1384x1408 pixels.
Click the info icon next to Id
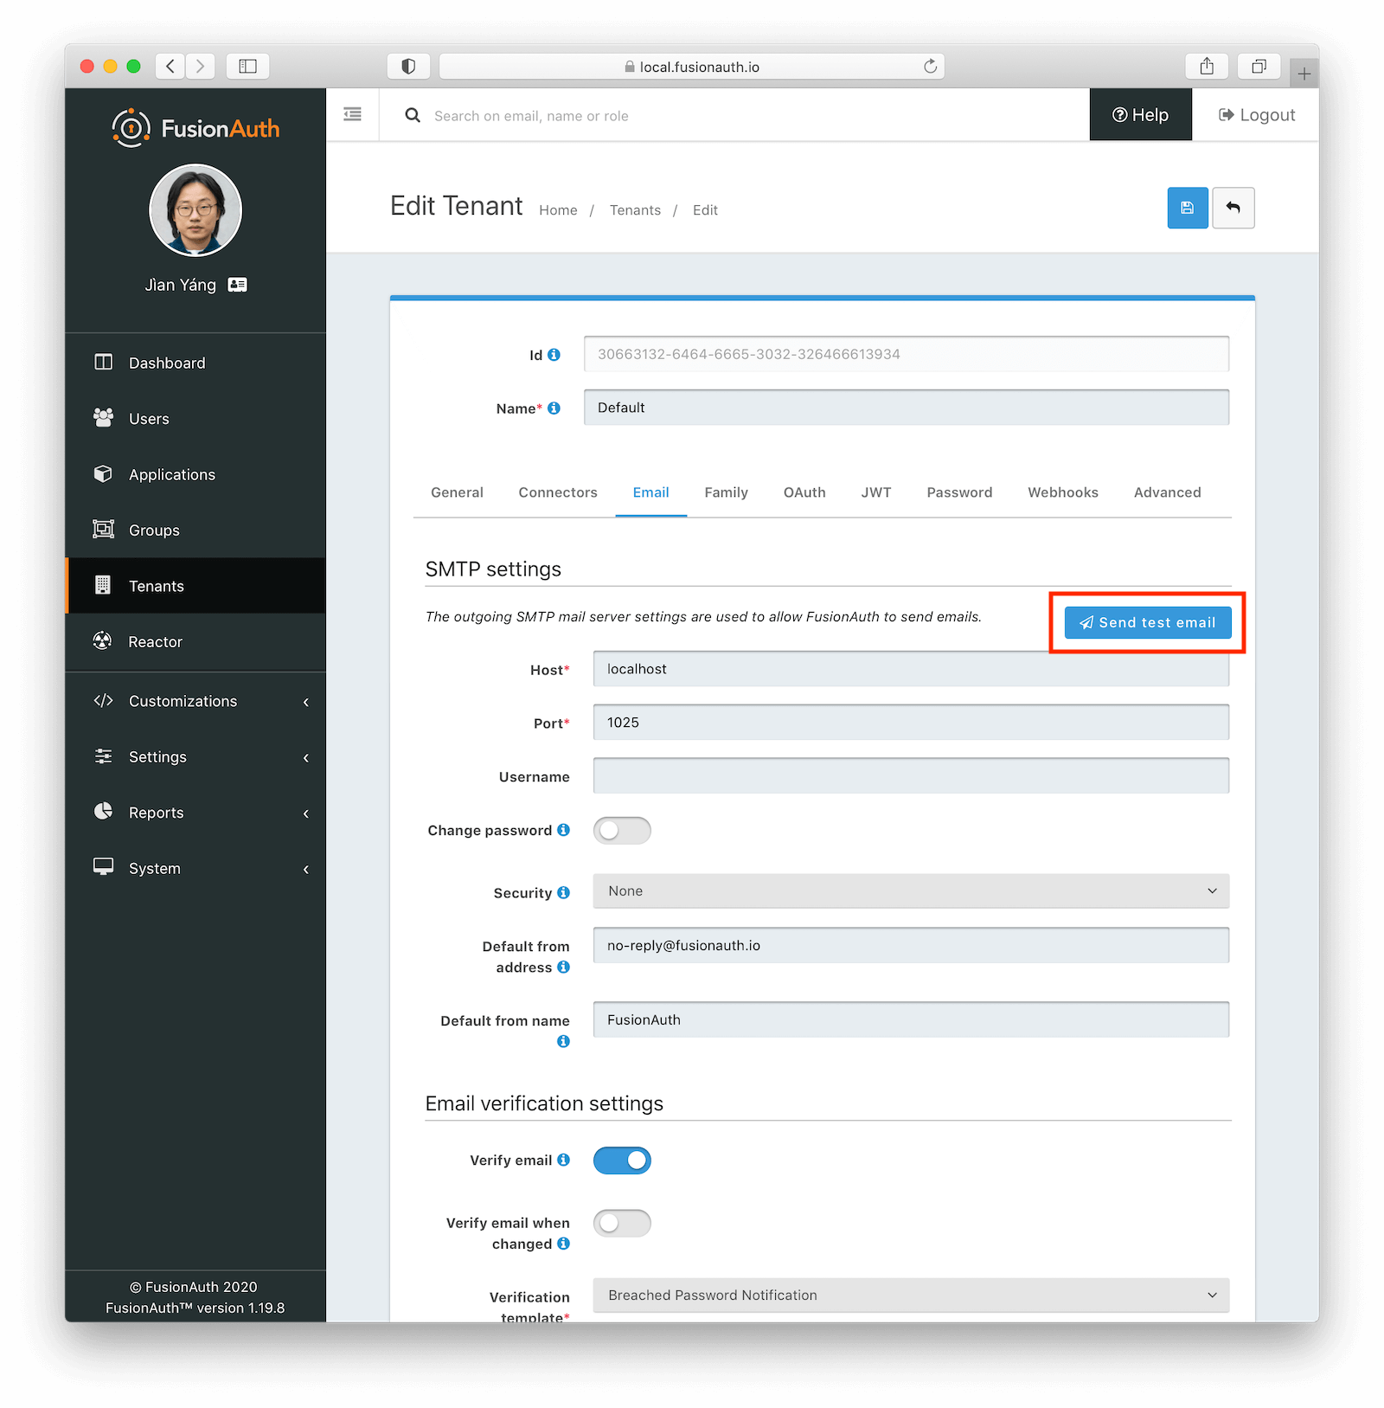click(554, 355)
